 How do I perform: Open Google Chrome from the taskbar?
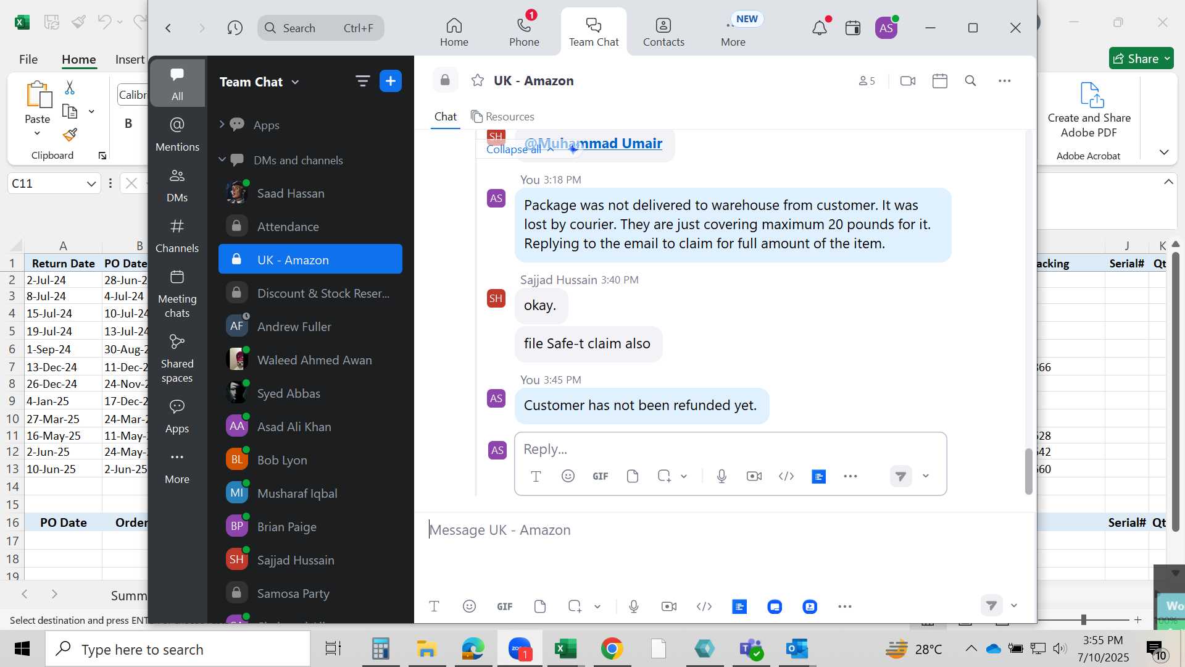612,648
